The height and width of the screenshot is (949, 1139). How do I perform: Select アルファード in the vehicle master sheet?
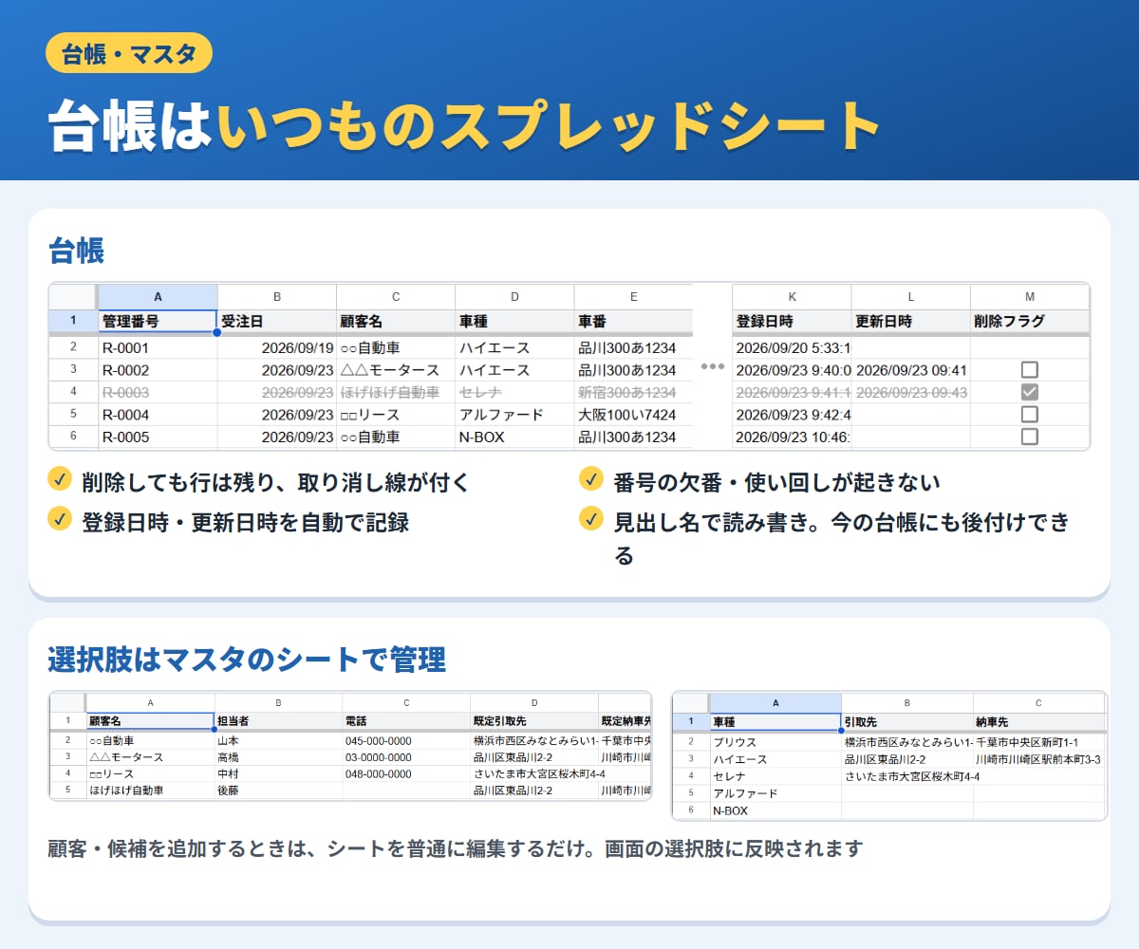tap(775, 793)
